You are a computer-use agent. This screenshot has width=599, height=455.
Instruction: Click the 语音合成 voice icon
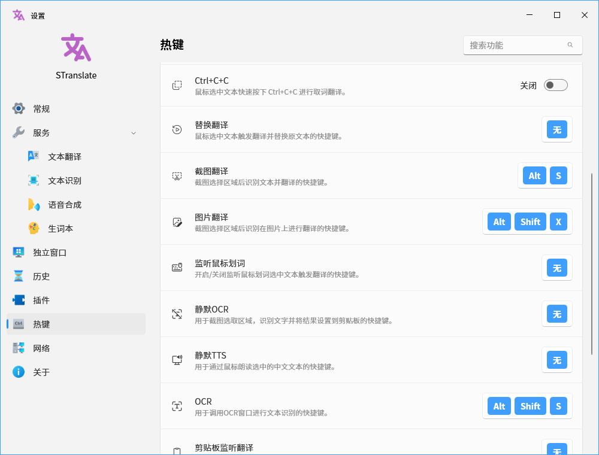pos(34,204)
